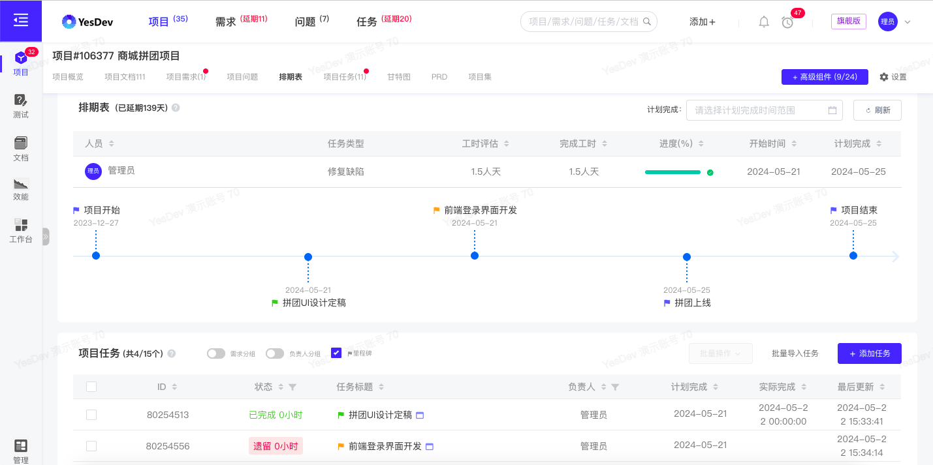The height and width of the screenshot is (465, 933).
Task: Check the select-all checkbox in the task list
Action: tap(91, 386)
